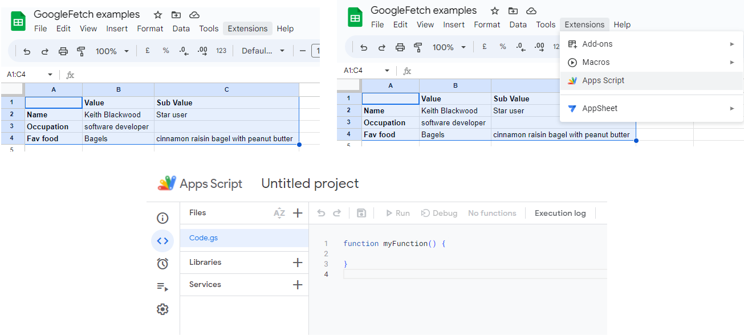Viewport: 744px width, 336px height.
Task: Open the Insert menu in the left spreadsheet
Action: coord(117,28)
